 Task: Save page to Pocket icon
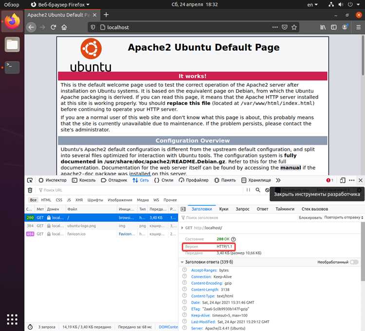285,27
